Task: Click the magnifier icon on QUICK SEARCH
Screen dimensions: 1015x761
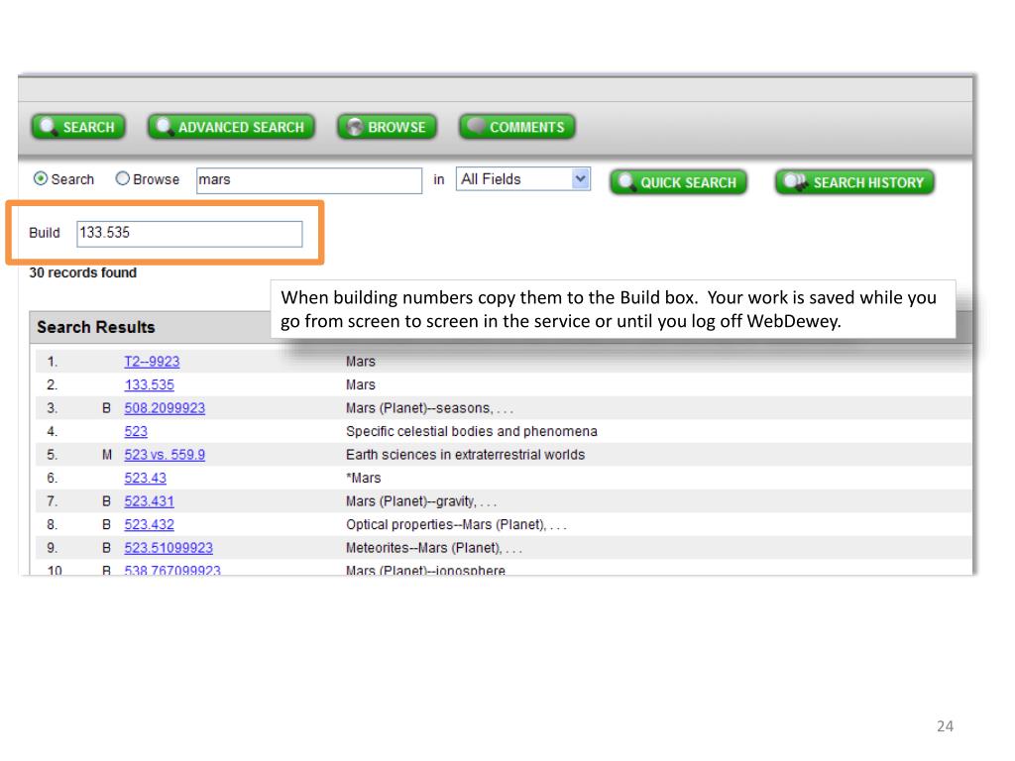Action: point(626,182)
